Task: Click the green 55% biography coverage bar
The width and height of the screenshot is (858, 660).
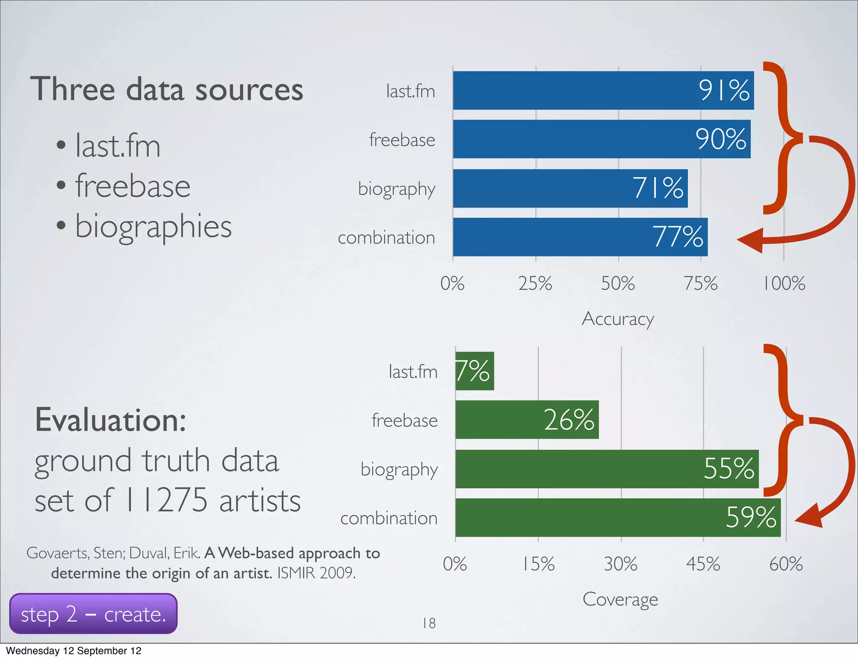Action: 607,469
